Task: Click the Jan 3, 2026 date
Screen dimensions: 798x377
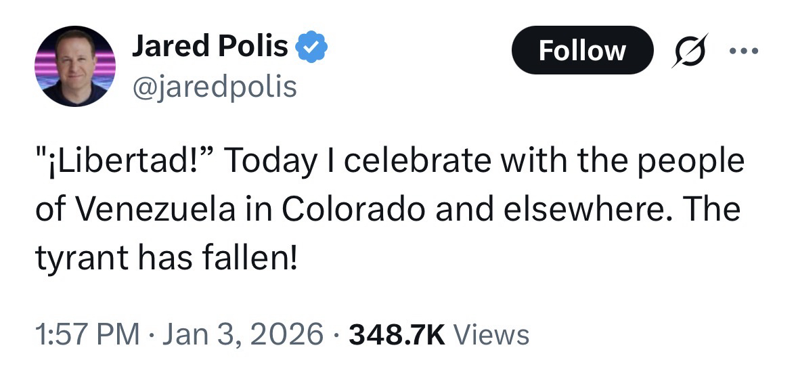Action: point(243,334)
